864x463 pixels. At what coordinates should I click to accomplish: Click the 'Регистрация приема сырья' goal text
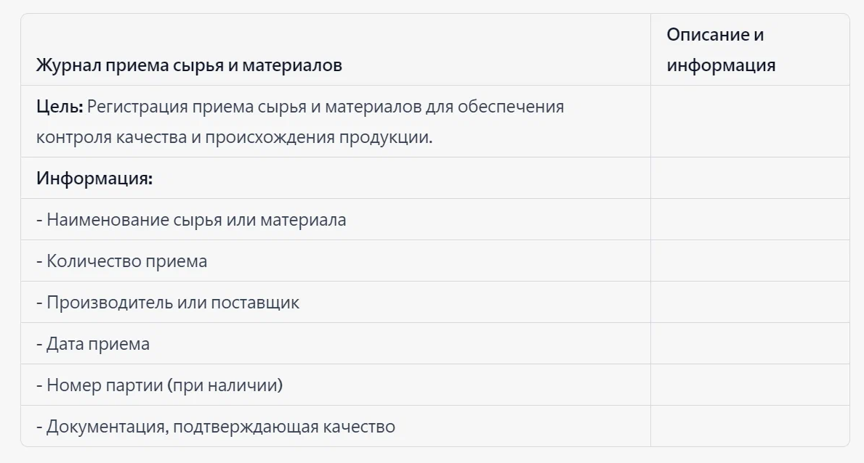pos(326,107)
